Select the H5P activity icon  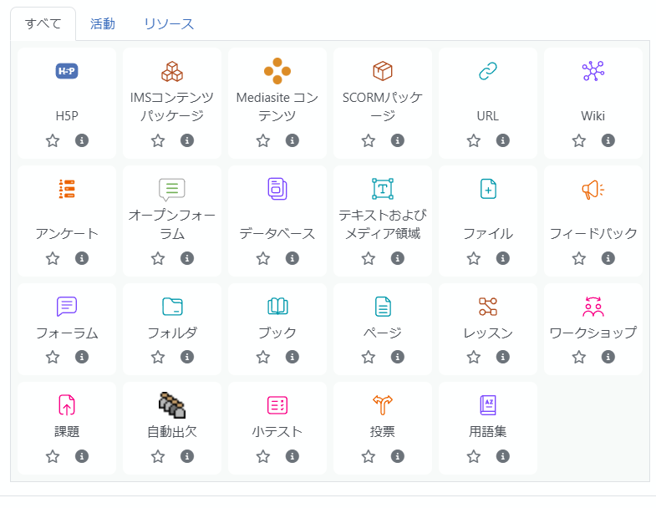67,71
